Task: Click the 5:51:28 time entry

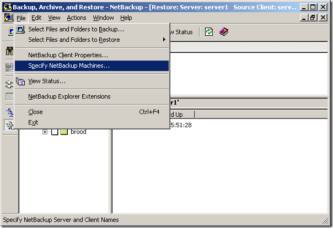Action: click(x=181, y=125)
